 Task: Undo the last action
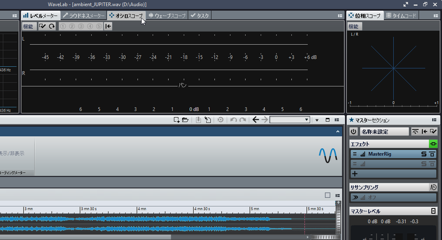pyautogui.click(x=233, y=120)
